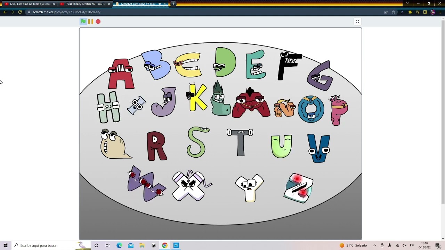The height and width of the screenshot is (250, 445).
Task: Toggle the browser side panel
Action: 425,12
